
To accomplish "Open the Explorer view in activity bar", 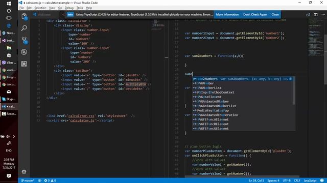I will [24, 17].
